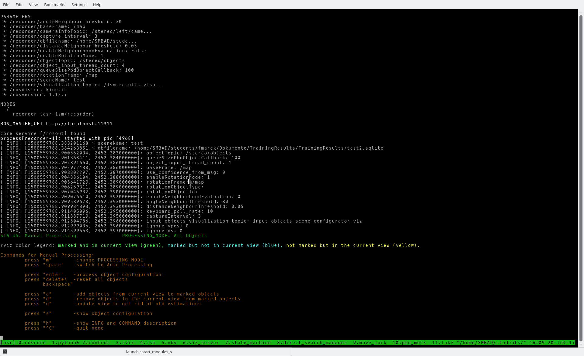Open the Help menu
The image size is (584, 356).
(97, 5)
